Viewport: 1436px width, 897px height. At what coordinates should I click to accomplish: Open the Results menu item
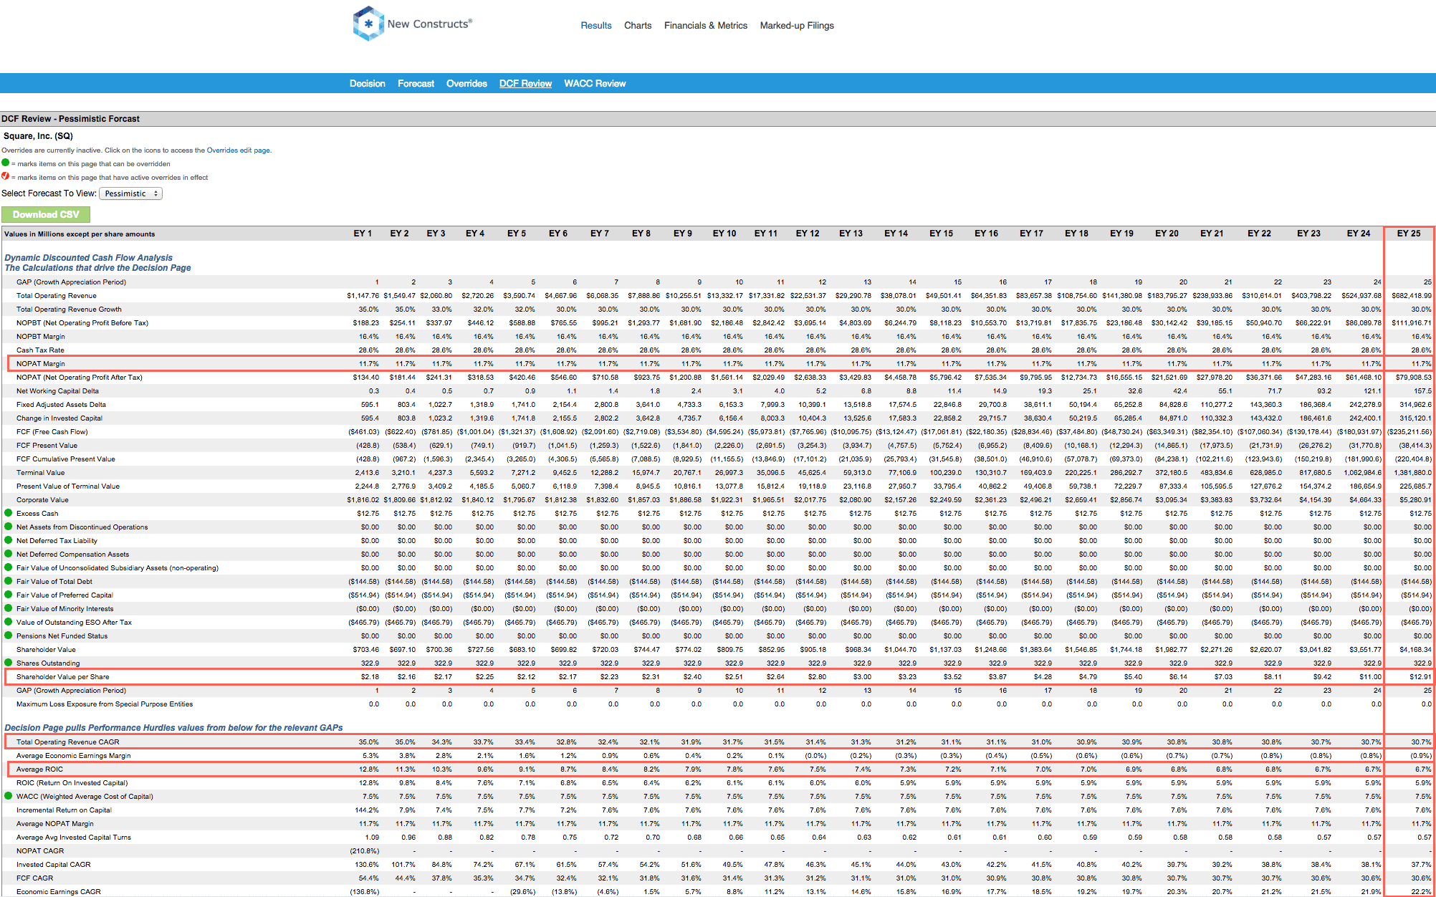pos(596,26)
